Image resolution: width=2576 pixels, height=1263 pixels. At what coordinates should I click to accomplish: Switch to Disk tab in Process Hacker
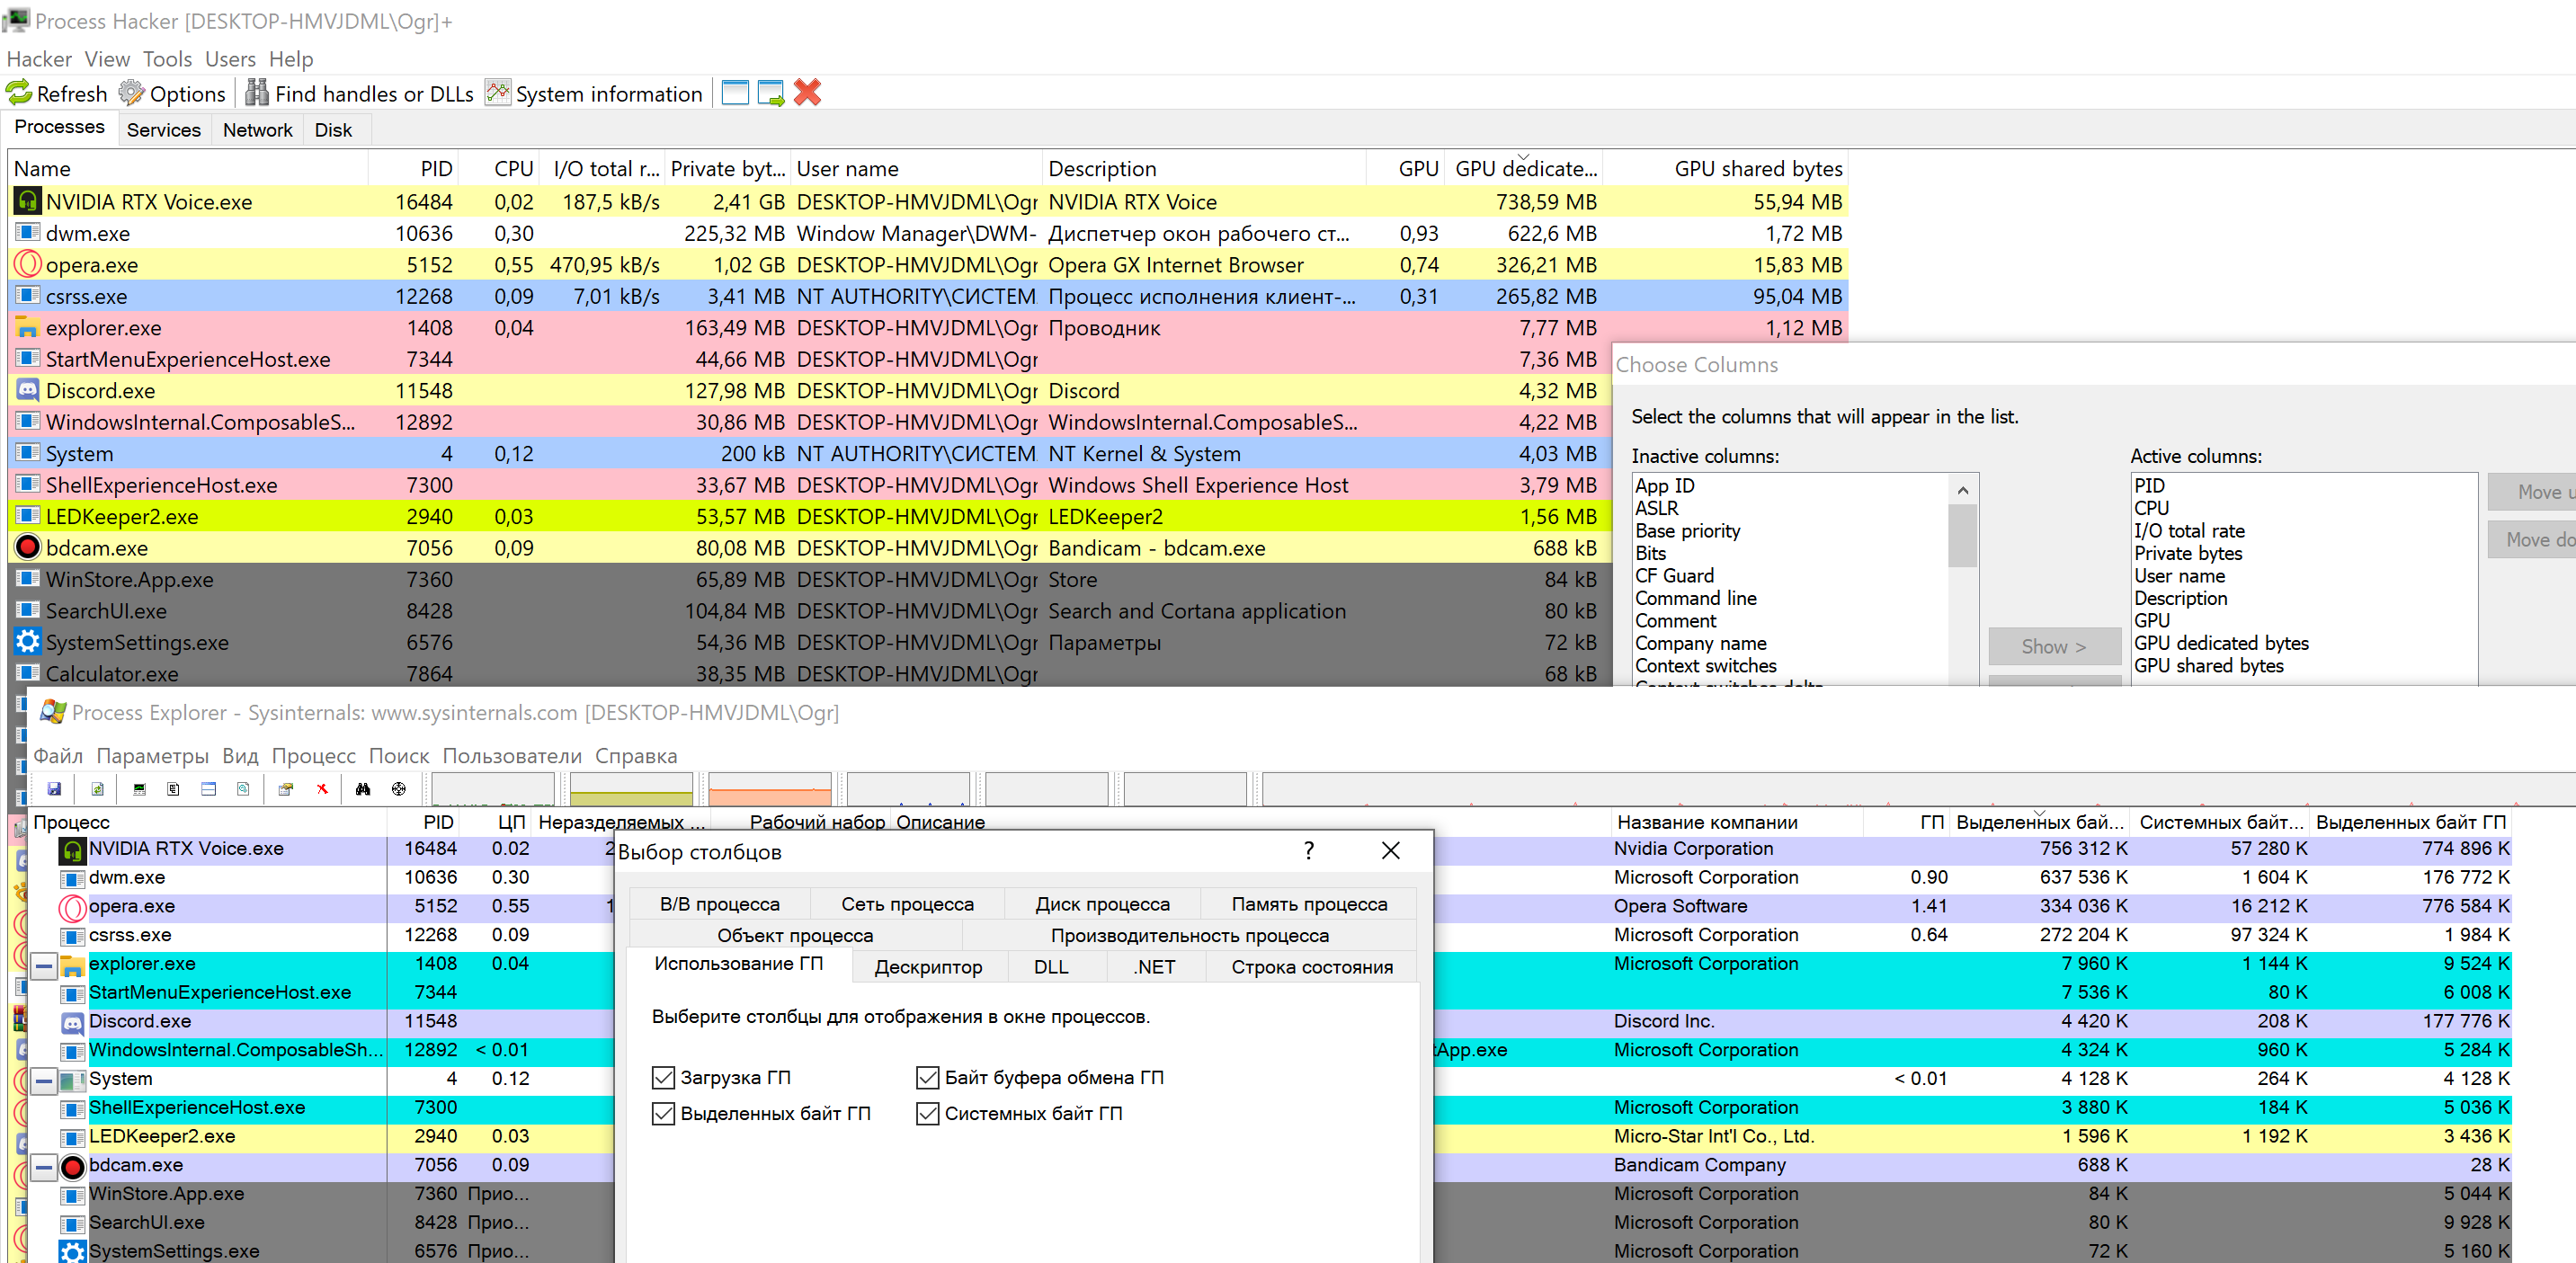[x=333, y=130]
